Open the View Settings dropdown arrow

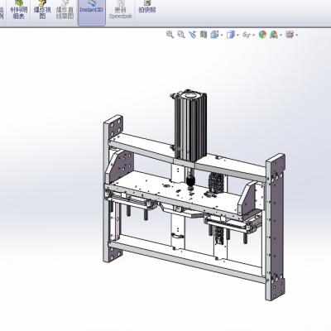[296, 35]
